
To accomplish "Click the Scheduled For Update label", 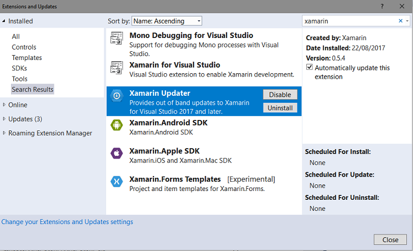I will coord(339,174).
